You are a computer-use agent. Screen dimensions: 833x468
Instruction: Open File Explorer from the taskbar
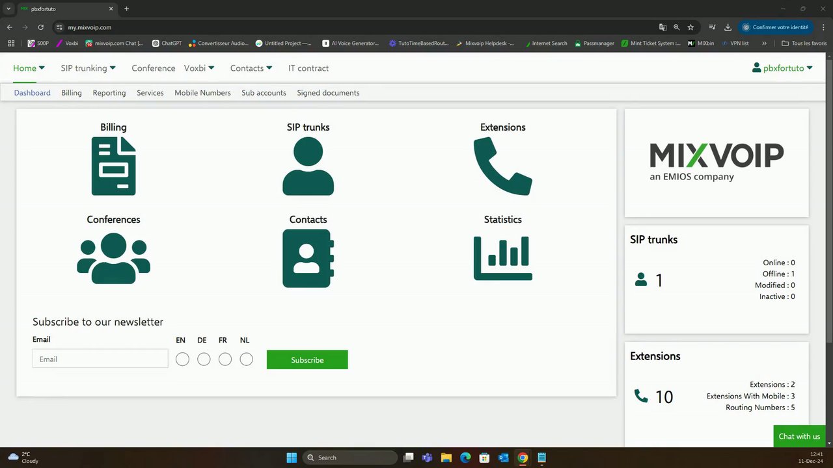tap(446, 458)
